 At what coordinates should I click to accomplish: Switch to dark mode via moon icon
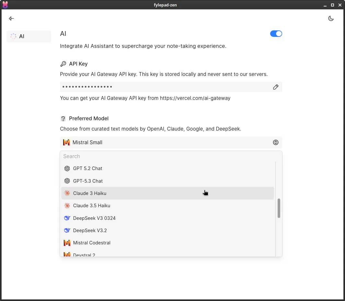pyautogui.click(x=331, y=18)
